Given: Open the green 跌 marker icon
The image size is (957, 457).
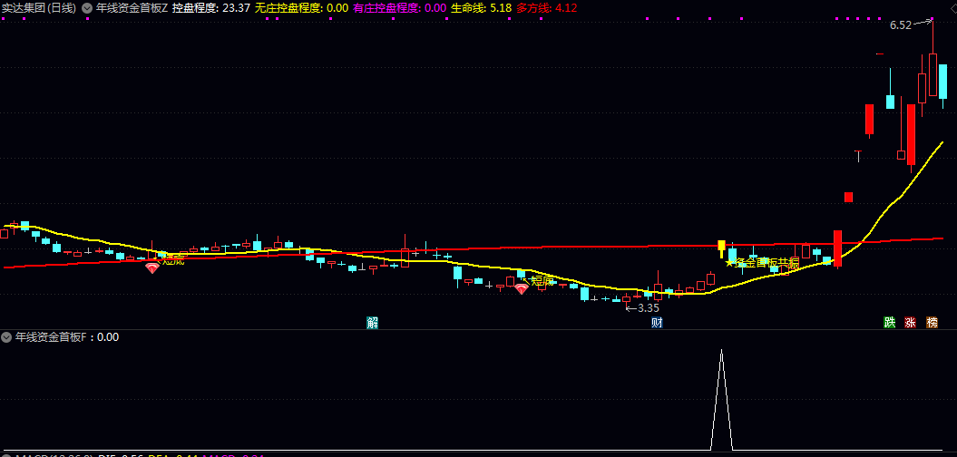Looking at the screenshot, I should point(889,323).
